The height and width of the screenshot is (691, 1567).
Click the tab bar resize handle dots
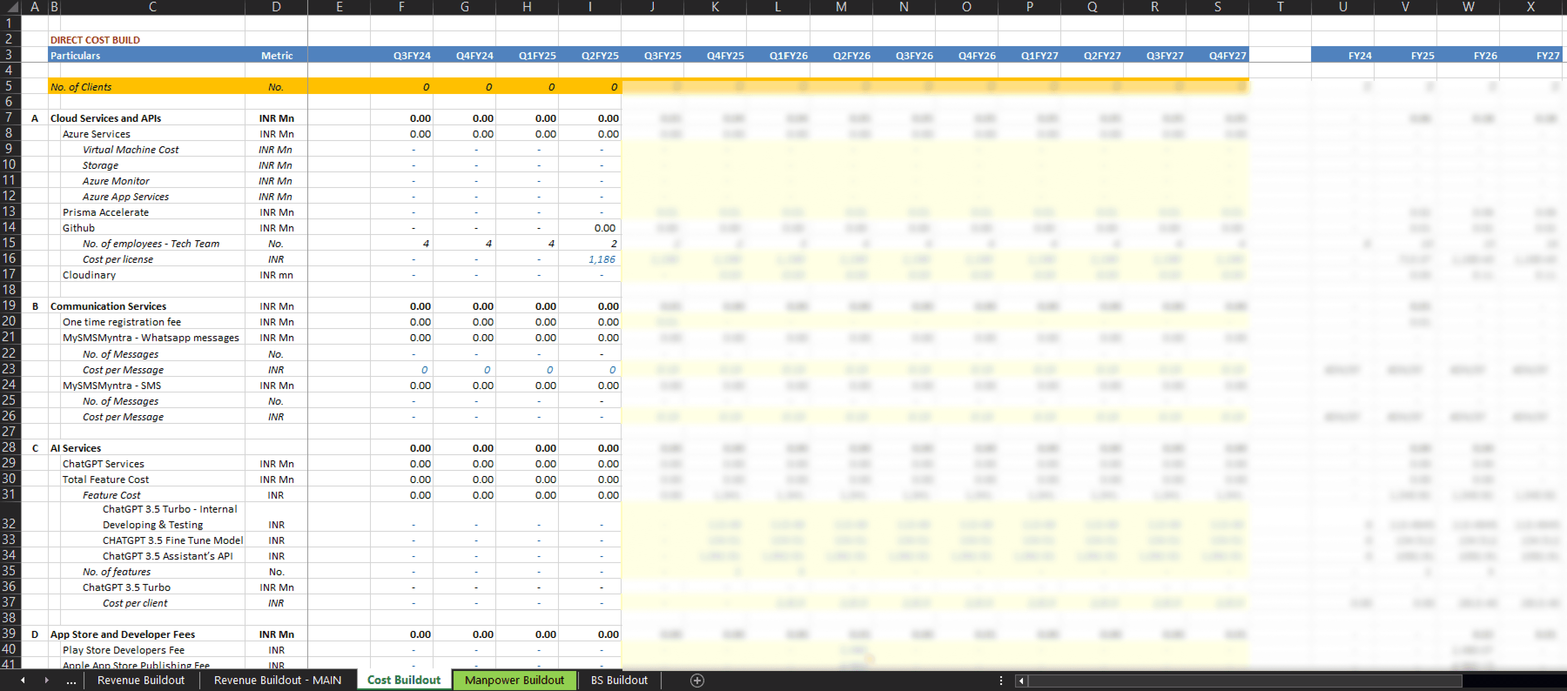coord(1001,681)
